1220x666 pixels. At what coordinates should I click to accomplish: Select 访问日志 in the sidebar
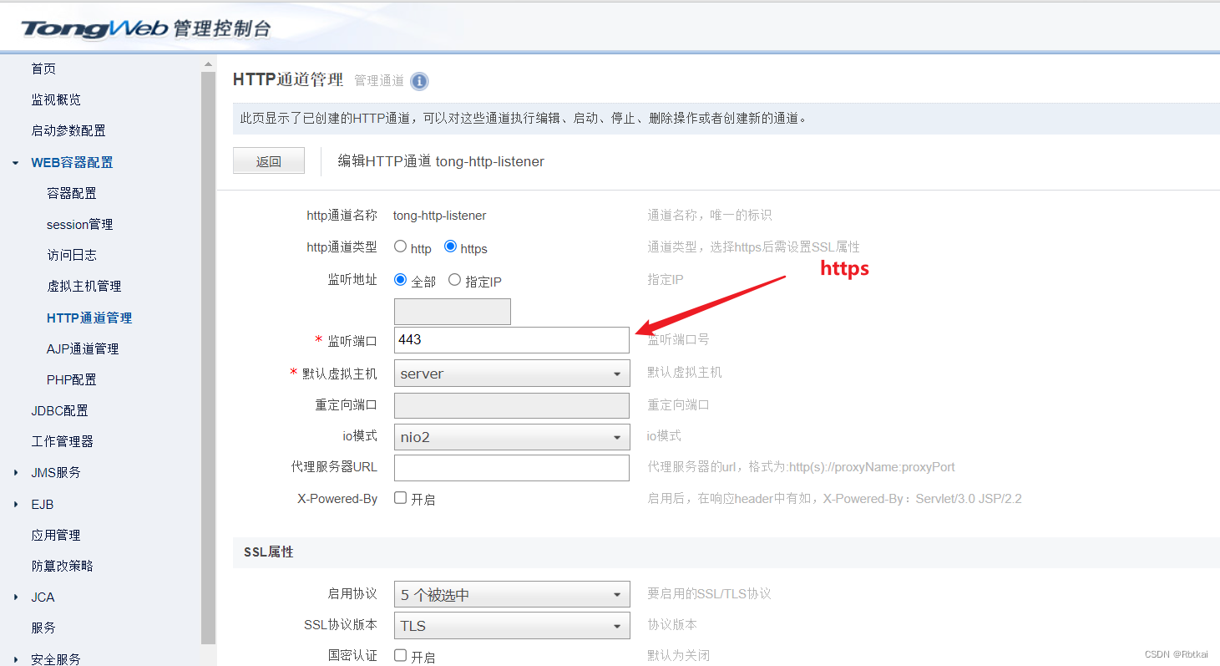click(72, 255)
